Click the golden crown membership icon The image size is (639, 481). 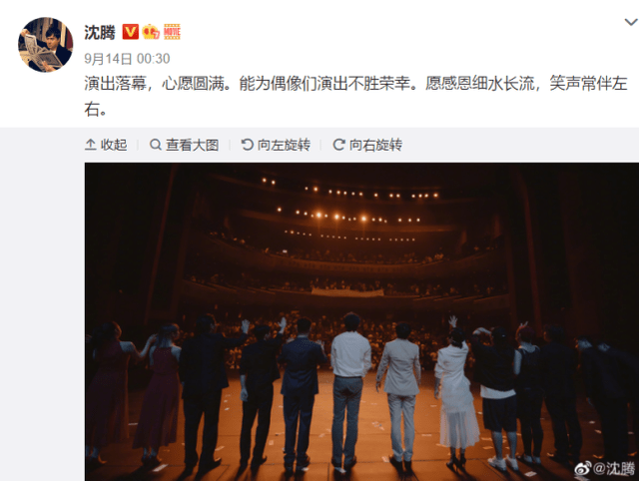coord(151,31)
